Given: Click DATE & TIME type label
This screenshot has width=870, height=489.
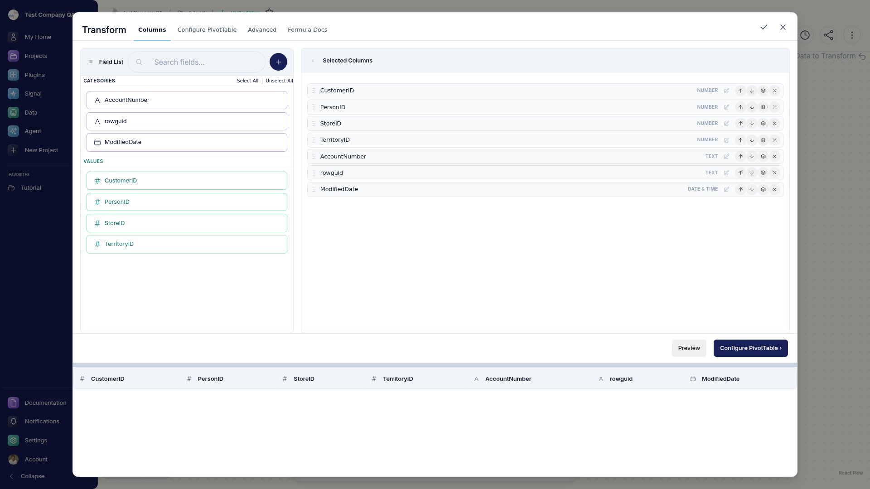Looking at the screenshot, I should pos(703,189).
